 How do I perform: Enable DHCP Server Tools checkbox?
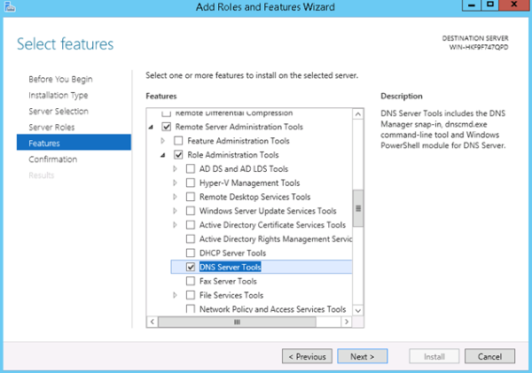tap(191, 253)
